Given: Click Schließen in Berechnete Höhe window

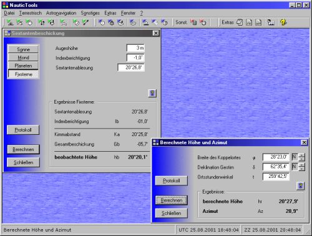Looking at the screenshot, I should pyautogui.click(x=172, y=213).
